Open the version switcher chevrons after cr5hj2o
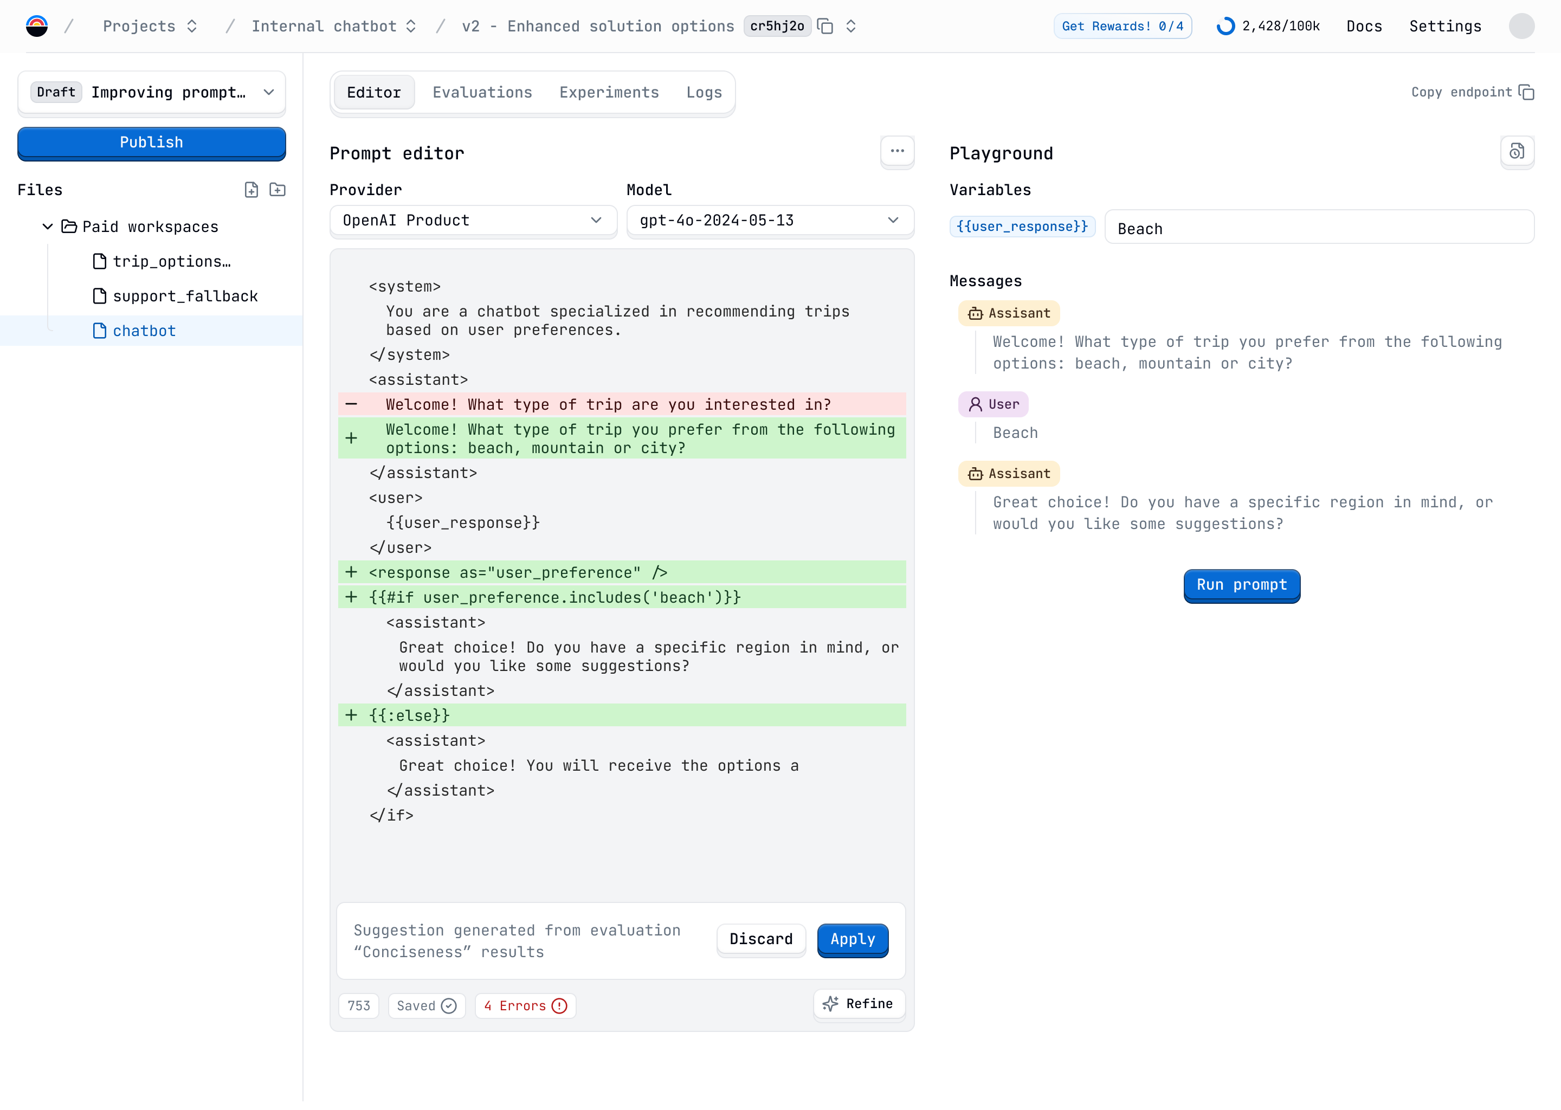This screenshot has width=1561, height=1110. tap(851, 26)
